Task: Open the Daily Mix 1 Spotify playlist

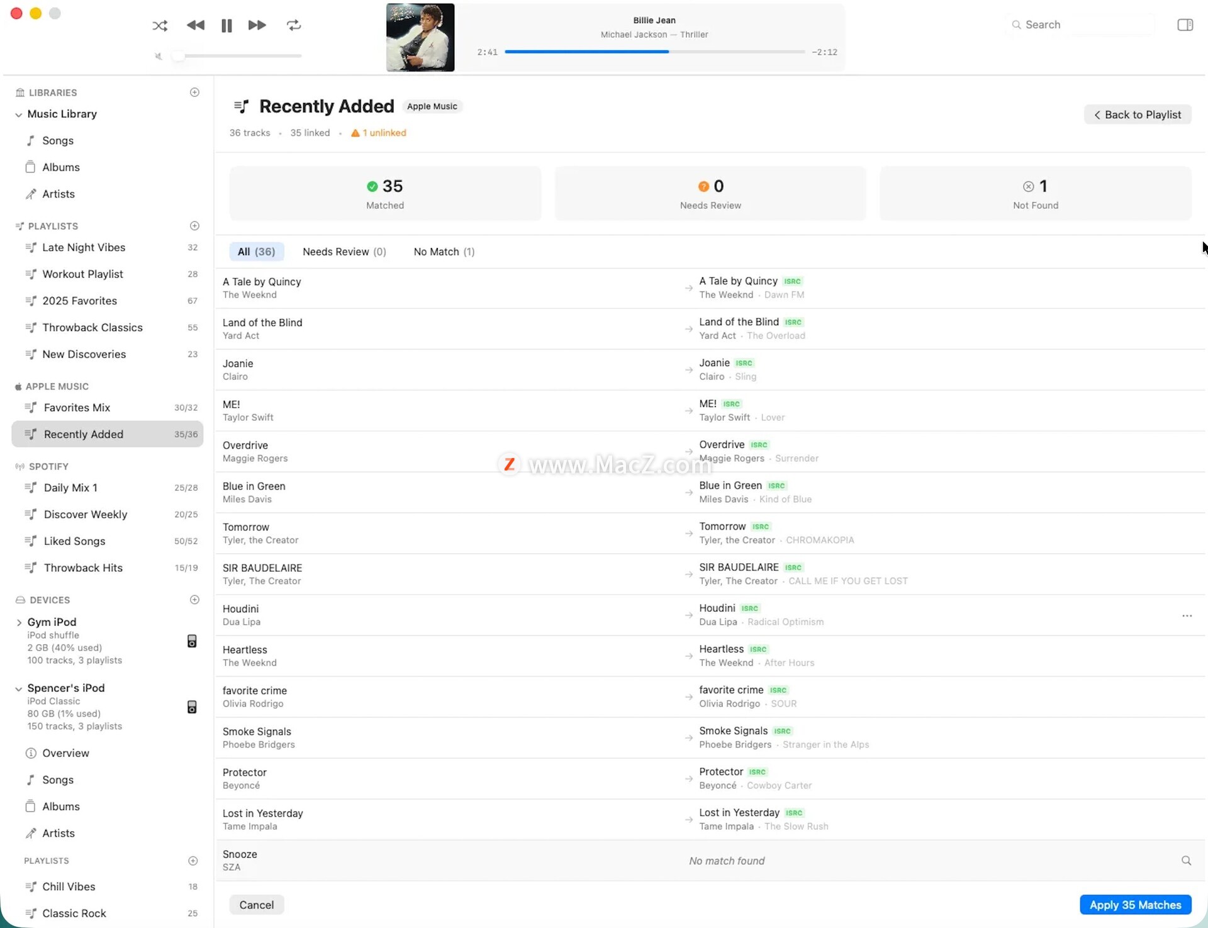Action: [107, 488]
